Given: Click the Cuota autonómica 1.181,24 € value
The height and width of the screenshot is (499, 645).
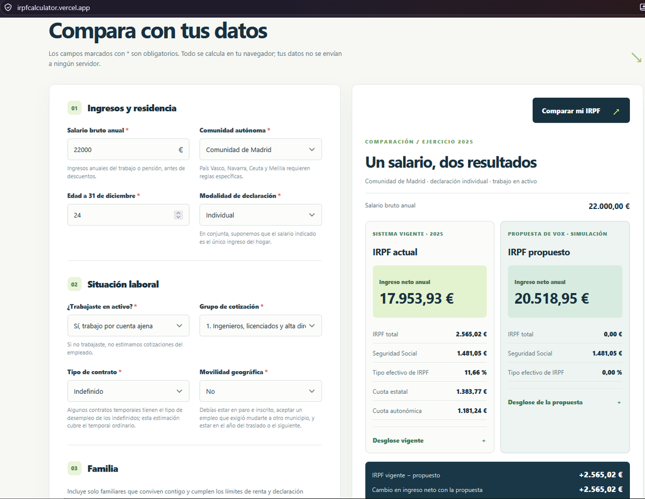Looking at the screenshot, I should click(x=471, y=411).
